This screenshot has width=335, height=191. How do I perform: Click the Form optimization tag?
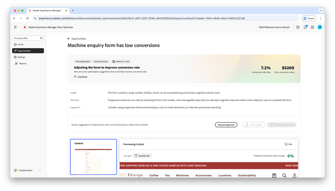tap(83, 62)
